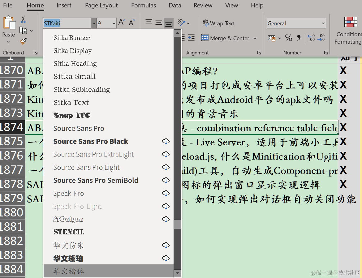Screen dimensions: 362x278
Task: Expand the Merge & Center dropdown arrow
Action: click(x=255, y=38)
